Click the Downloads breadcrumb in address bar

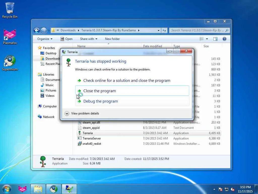point(68,30)
